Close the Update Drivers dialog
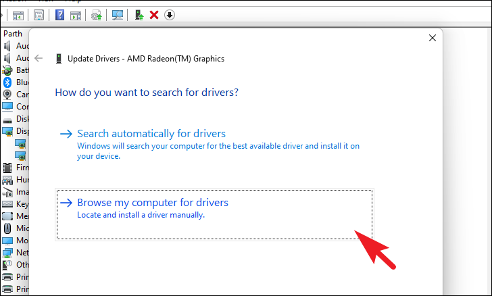This screenshot has width=492, height=296. pyautogui.click(x=433, y=38)
